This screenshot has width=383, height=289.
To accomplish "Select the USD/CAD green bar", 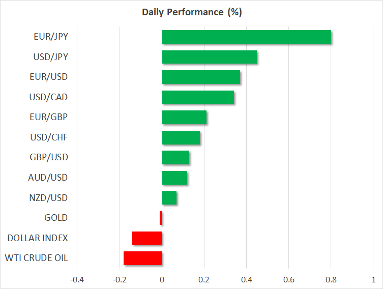I will (x=198, y=97).
